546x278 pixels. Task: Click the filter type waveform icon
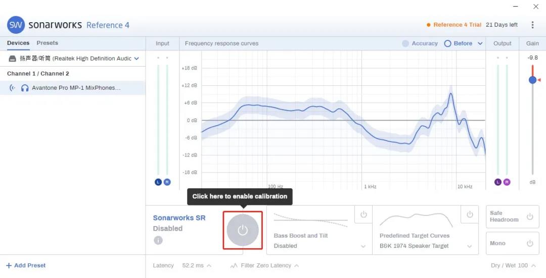click(234, 265)
